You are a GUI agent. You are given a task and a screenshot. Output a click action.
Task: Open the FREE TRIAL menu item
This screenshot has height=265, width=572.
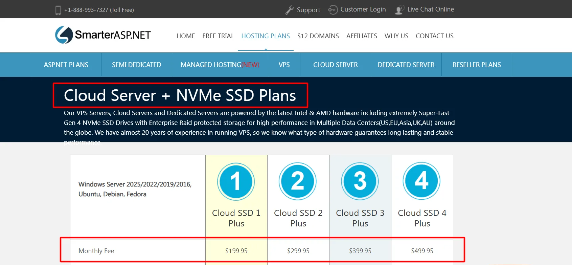click(x=218, y=36)
